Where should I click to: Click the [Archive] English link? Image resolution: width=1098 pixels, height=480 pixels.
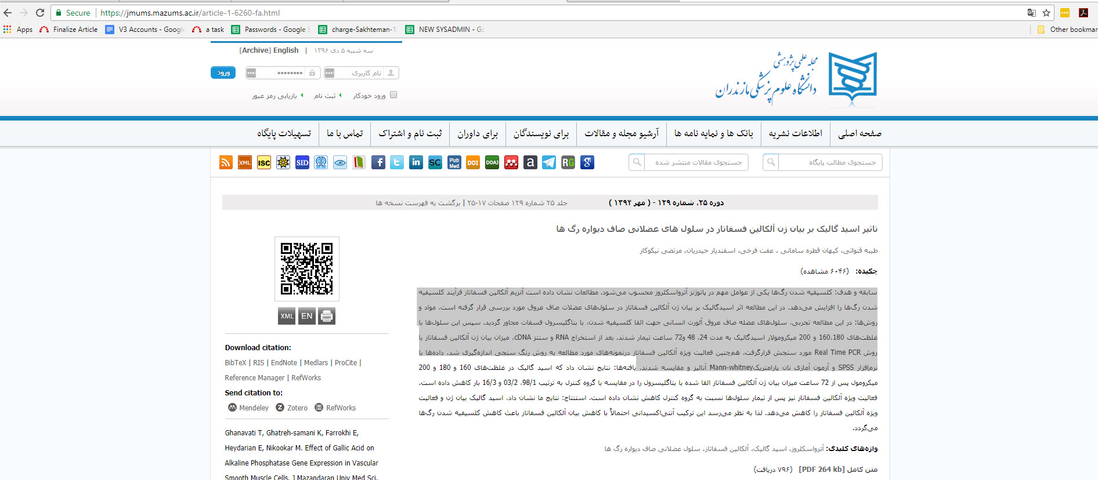point(269,50)
